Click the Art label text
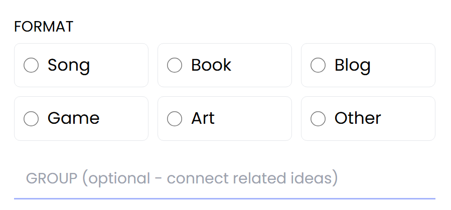The width and height of the screenshot is (451, 210). [x=203, y=118]
